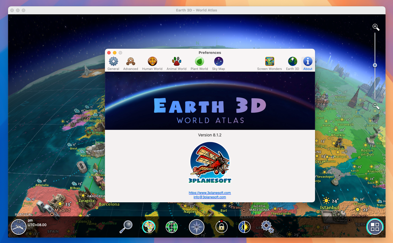Click the Earth 3D World Atlas banner
Viewport: 393px width, 243px height.
(x=210, y=101)
